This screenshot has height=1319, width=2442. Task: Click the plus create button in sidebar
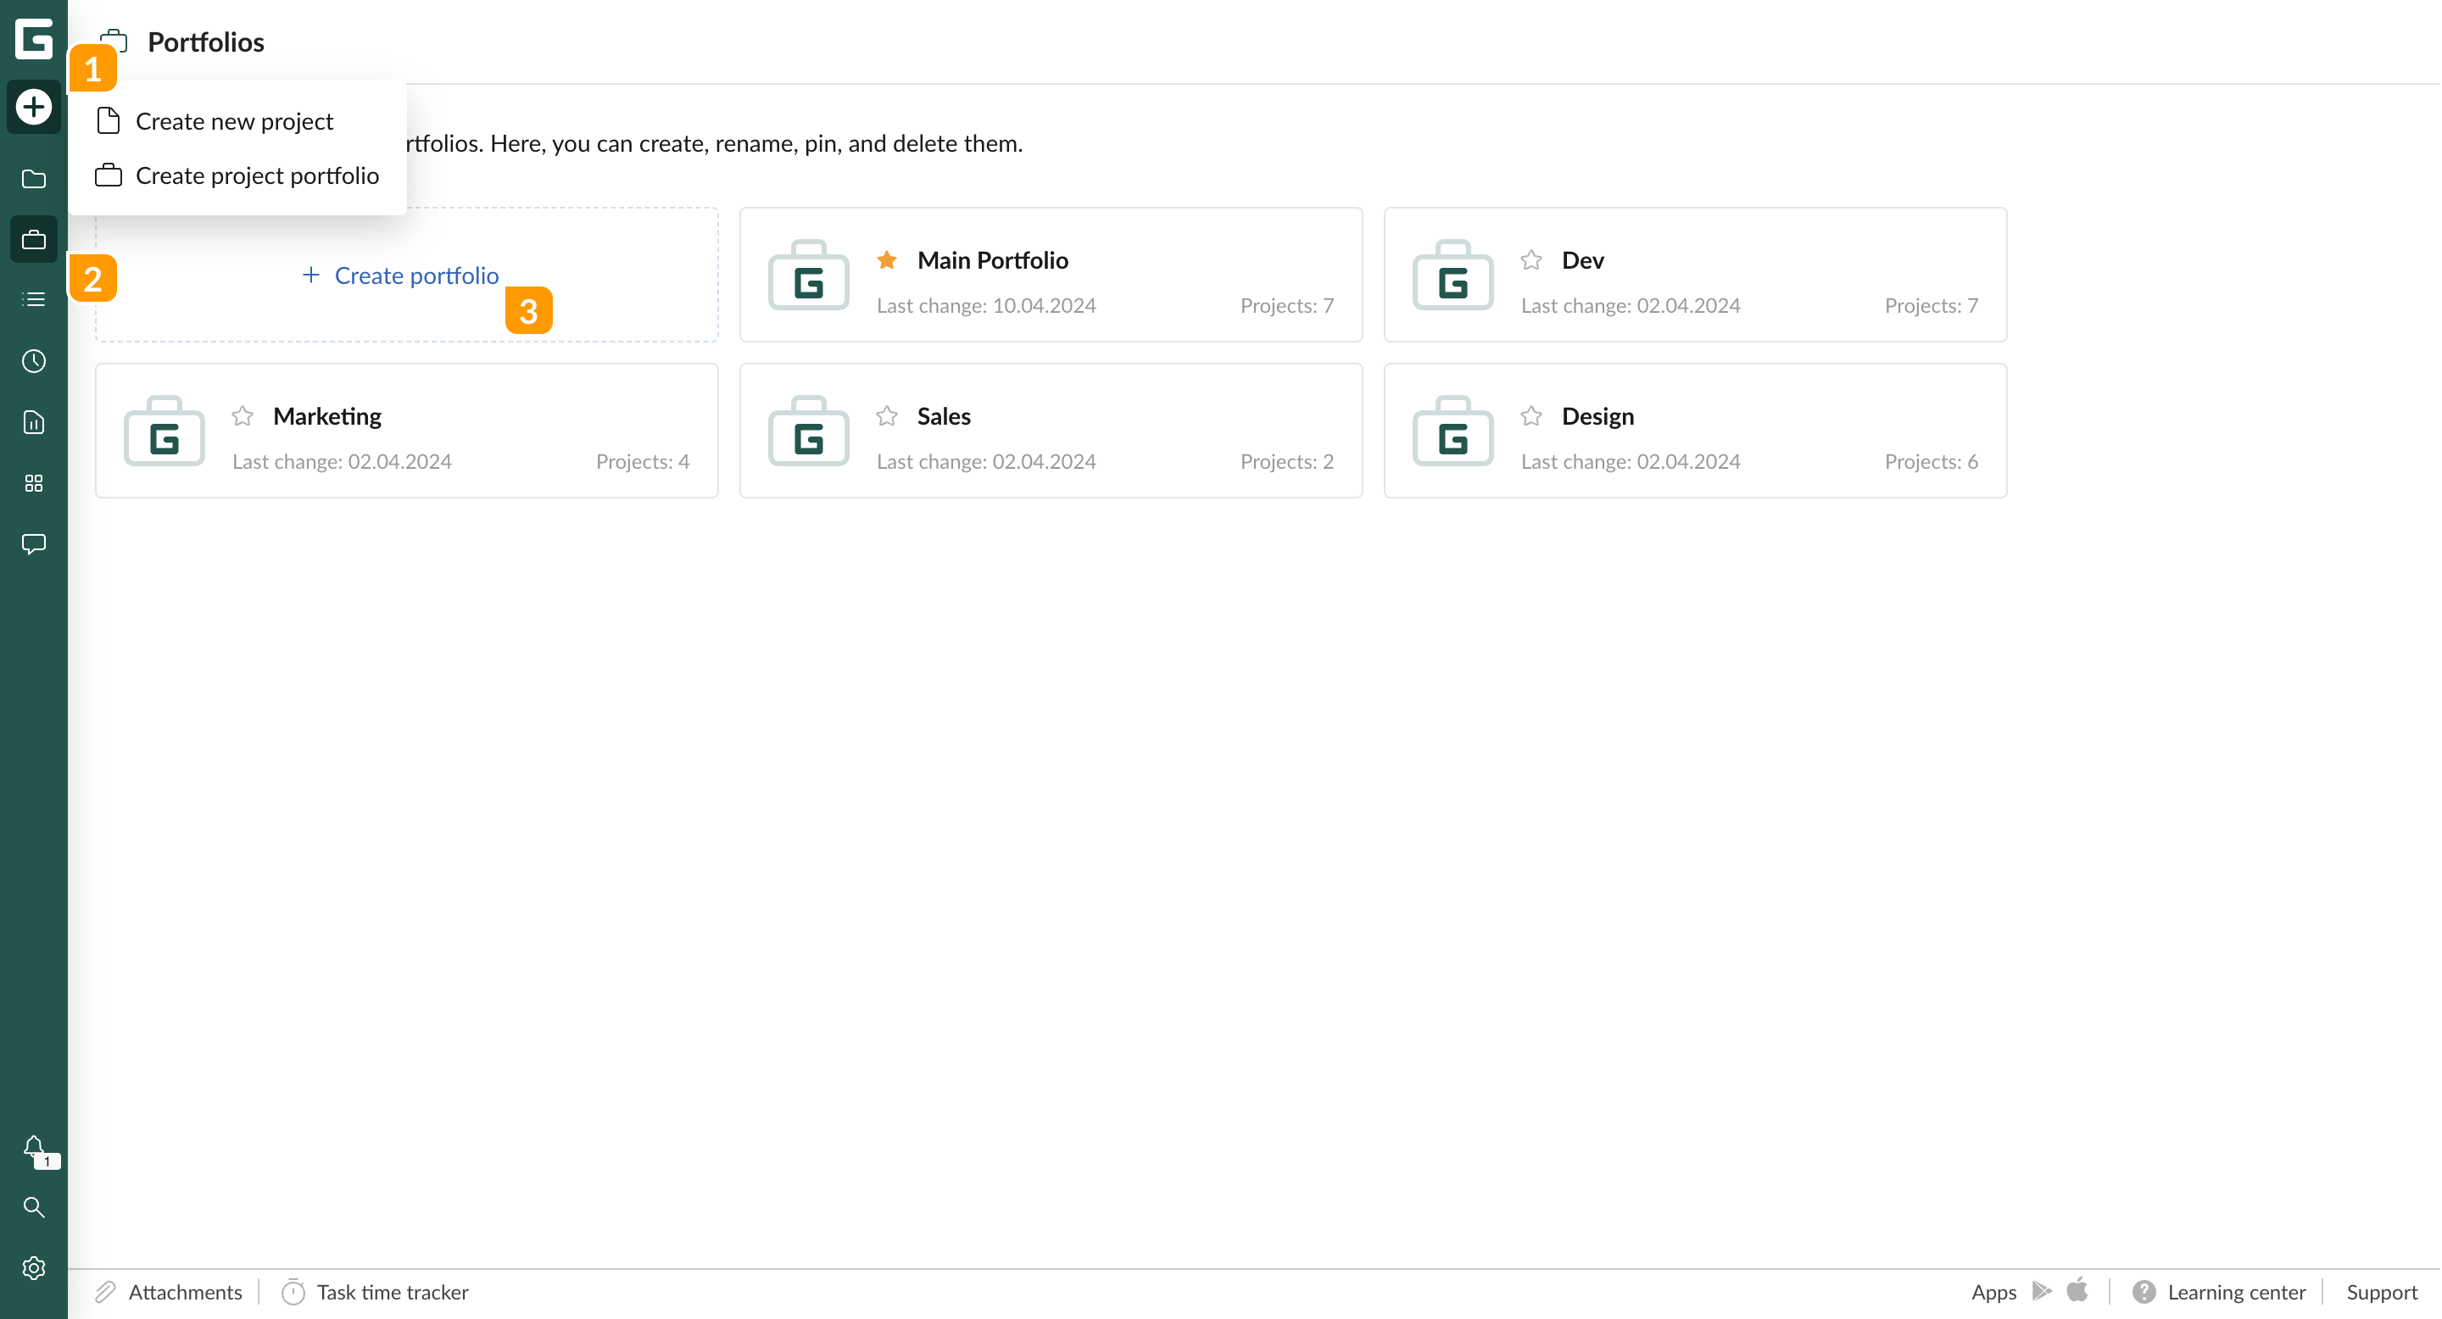[34, 106]
